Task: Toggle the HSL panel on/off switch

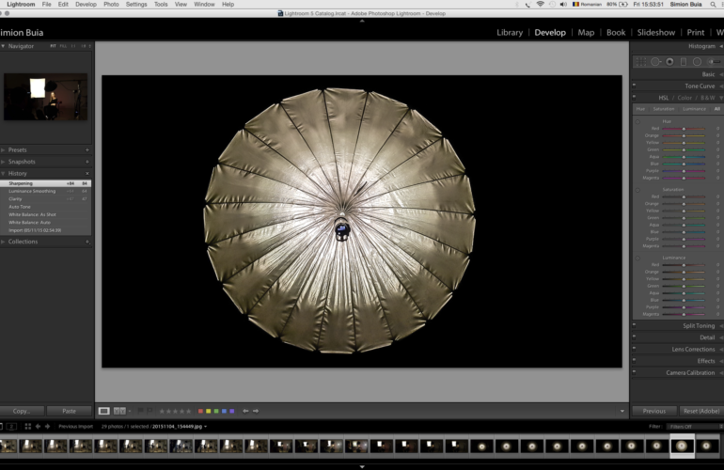Action: point(634,98)
